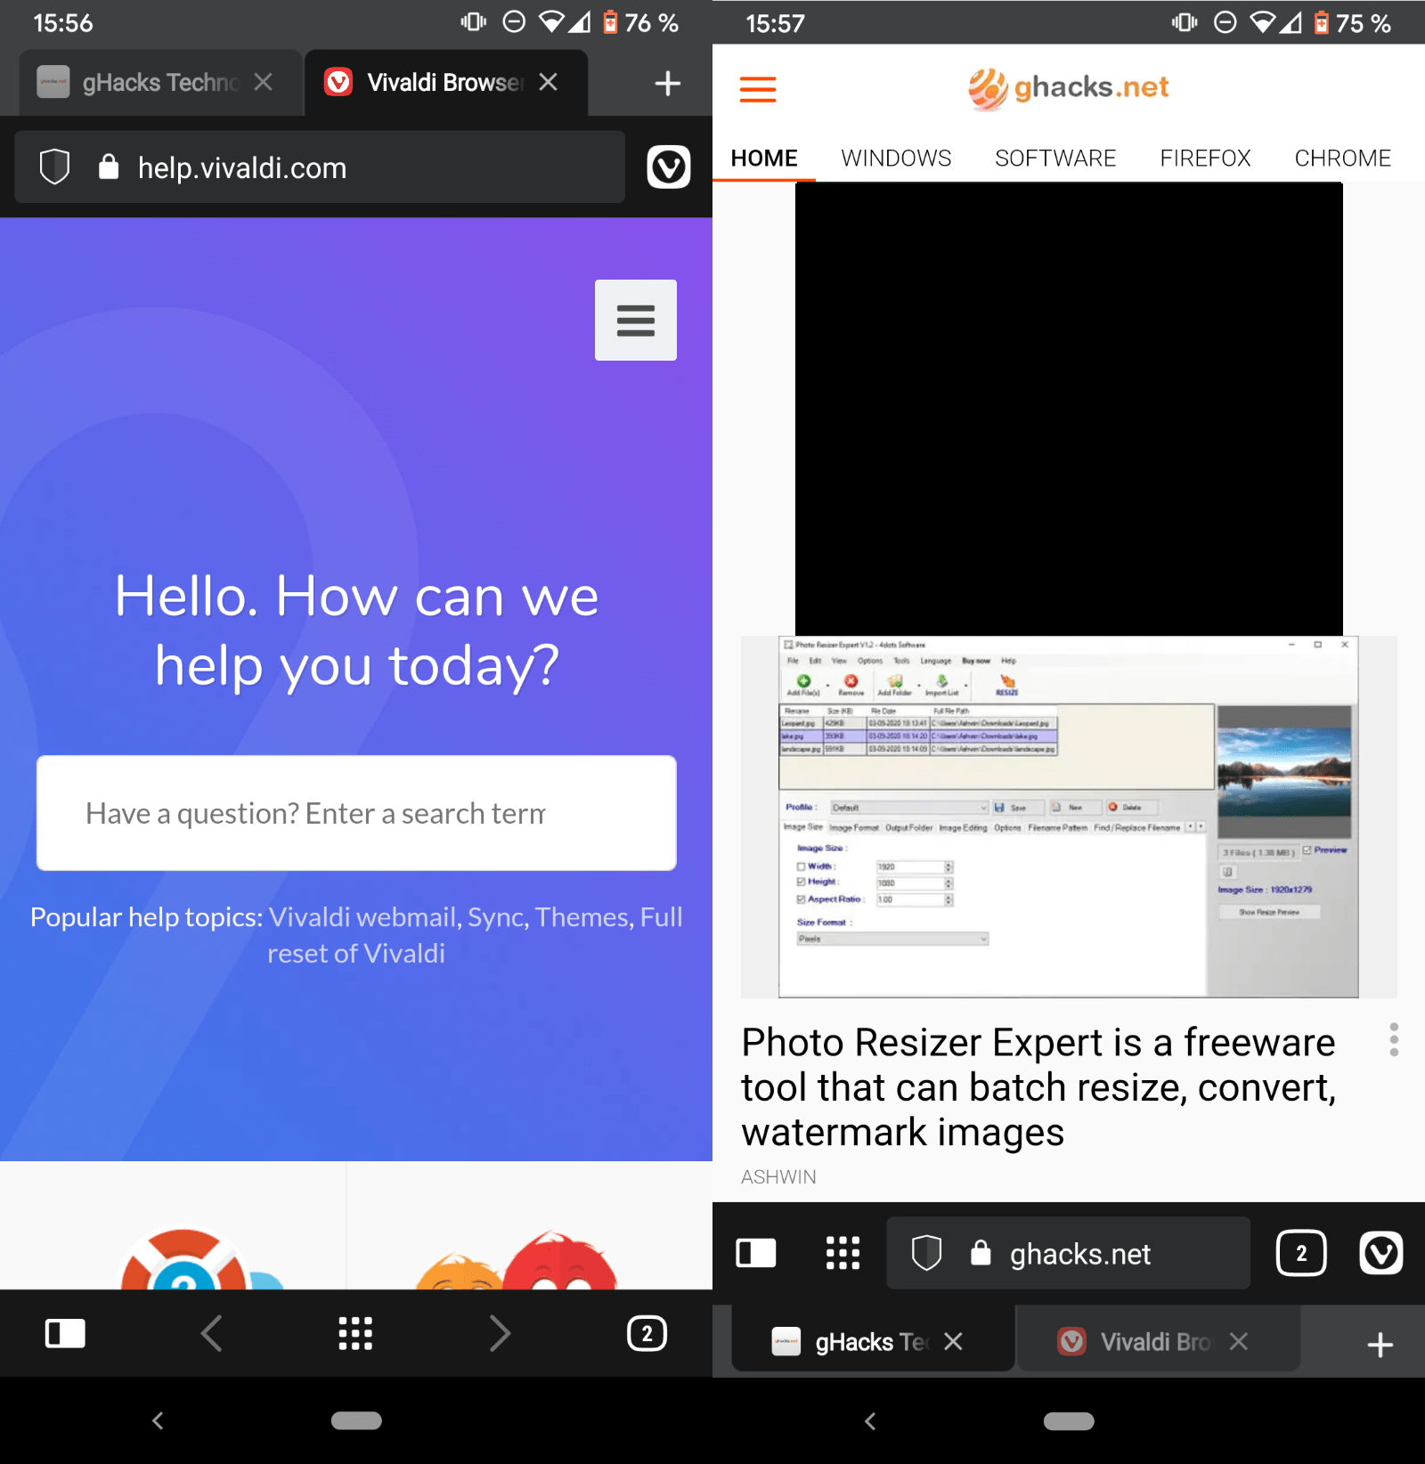Viewport: 1425px width, 1464px height.
Task: Switch to gHacks tab in bottom tab bar
Action: click(x=873, y=1340)
